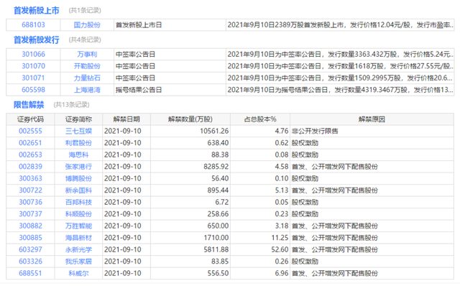Open stock code 688103 link
Screen dimensions: 460x286
coord(33,25)
